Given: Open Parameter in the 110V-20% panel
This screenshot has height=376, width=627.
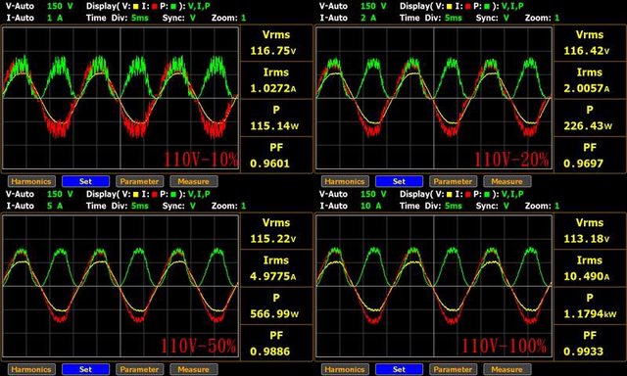Looking at the screenshot, I should [453, 181].
